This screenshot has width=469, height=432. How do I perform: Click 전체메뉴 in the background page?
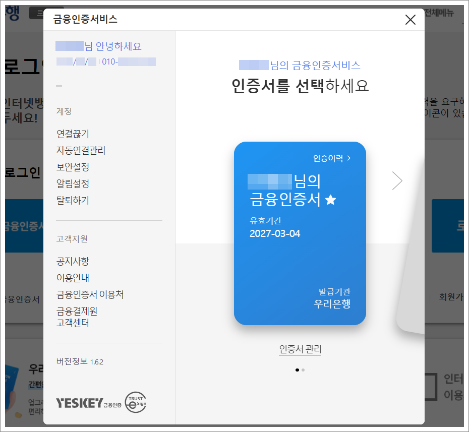(x=439, y=13)
